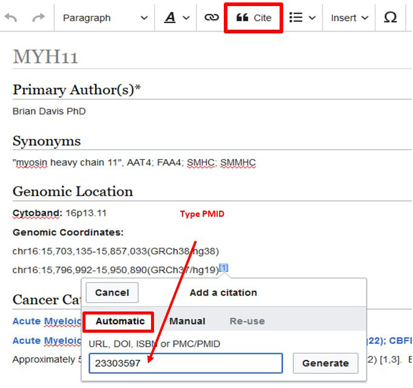Click the Genomic Location heading
The height and width of the screenshot is (388, 413).
tap(73, 191)
